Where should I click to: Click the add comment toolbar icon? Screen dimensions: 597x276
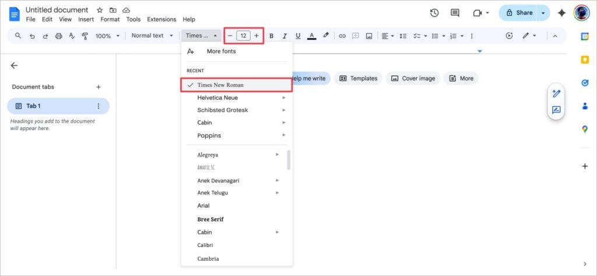point(356,36)
